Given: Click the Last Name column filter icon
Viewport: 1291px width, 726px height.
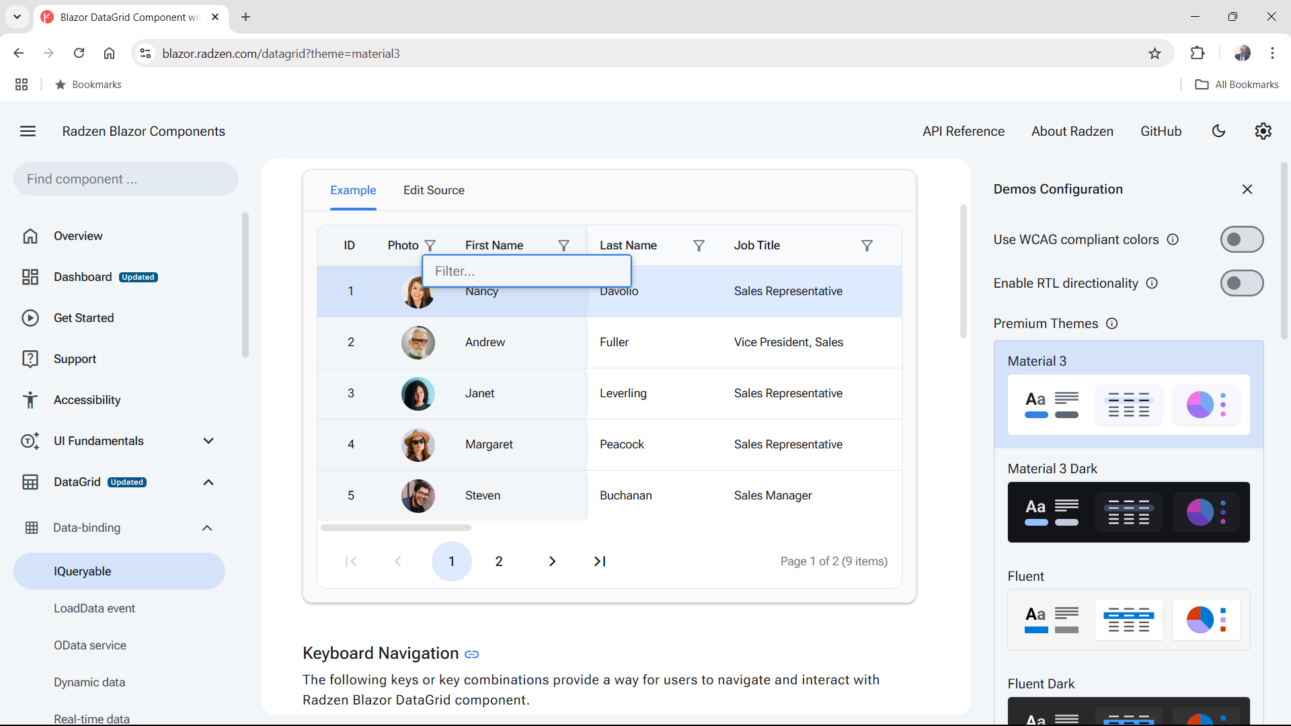Looking at the screenshot, I should pyautogui.click(x=699, y=246).
